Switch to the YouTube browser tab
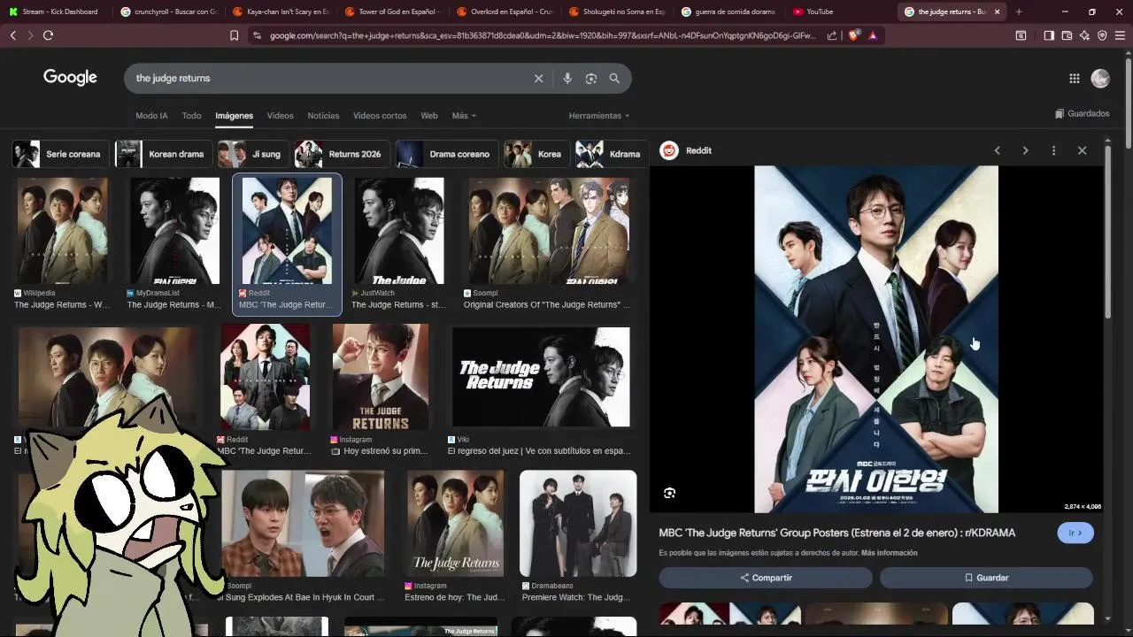This screenshot has width=1133, height=637. (819, 12)
